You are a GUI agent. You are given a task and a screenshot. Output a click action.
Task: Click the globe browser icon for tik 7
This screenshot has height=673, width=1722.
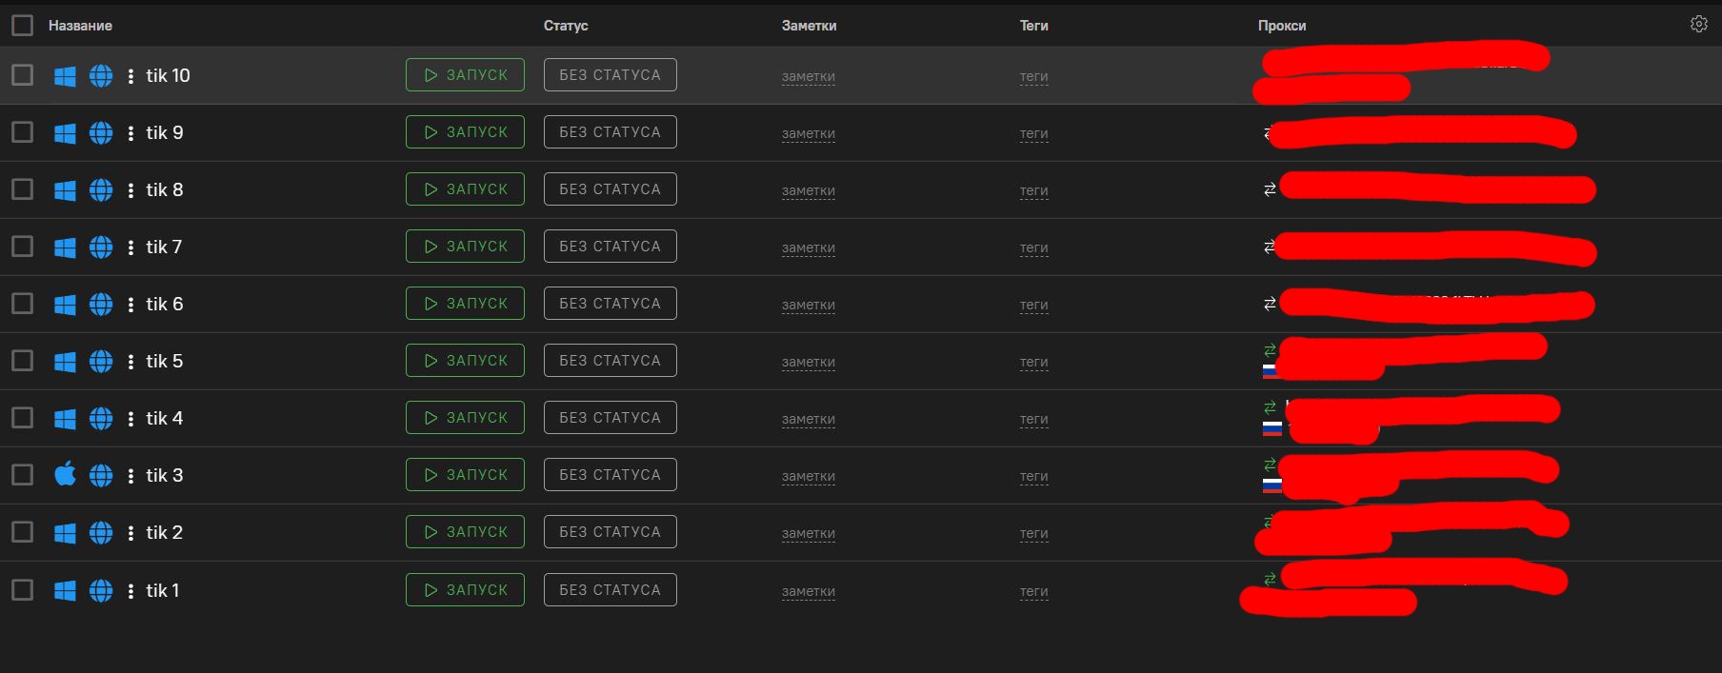[101, 247]
